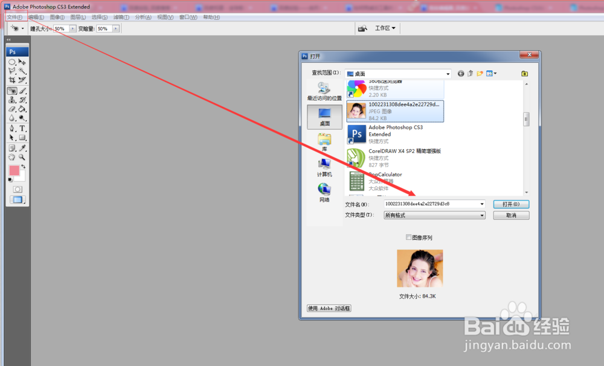Select the Brush tool
The height and width of the screenshot is (366, 604).
click(22, 91)
